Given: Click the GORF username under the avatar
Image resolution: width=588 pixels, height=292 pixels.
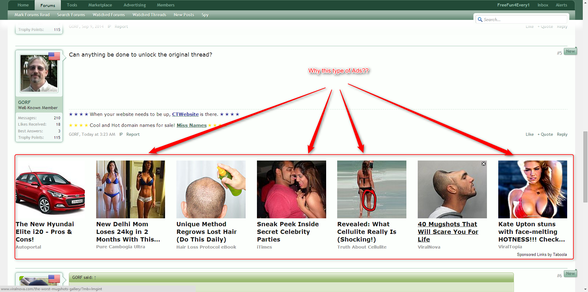Looking at the screenshot, I should tap(24, 102).
